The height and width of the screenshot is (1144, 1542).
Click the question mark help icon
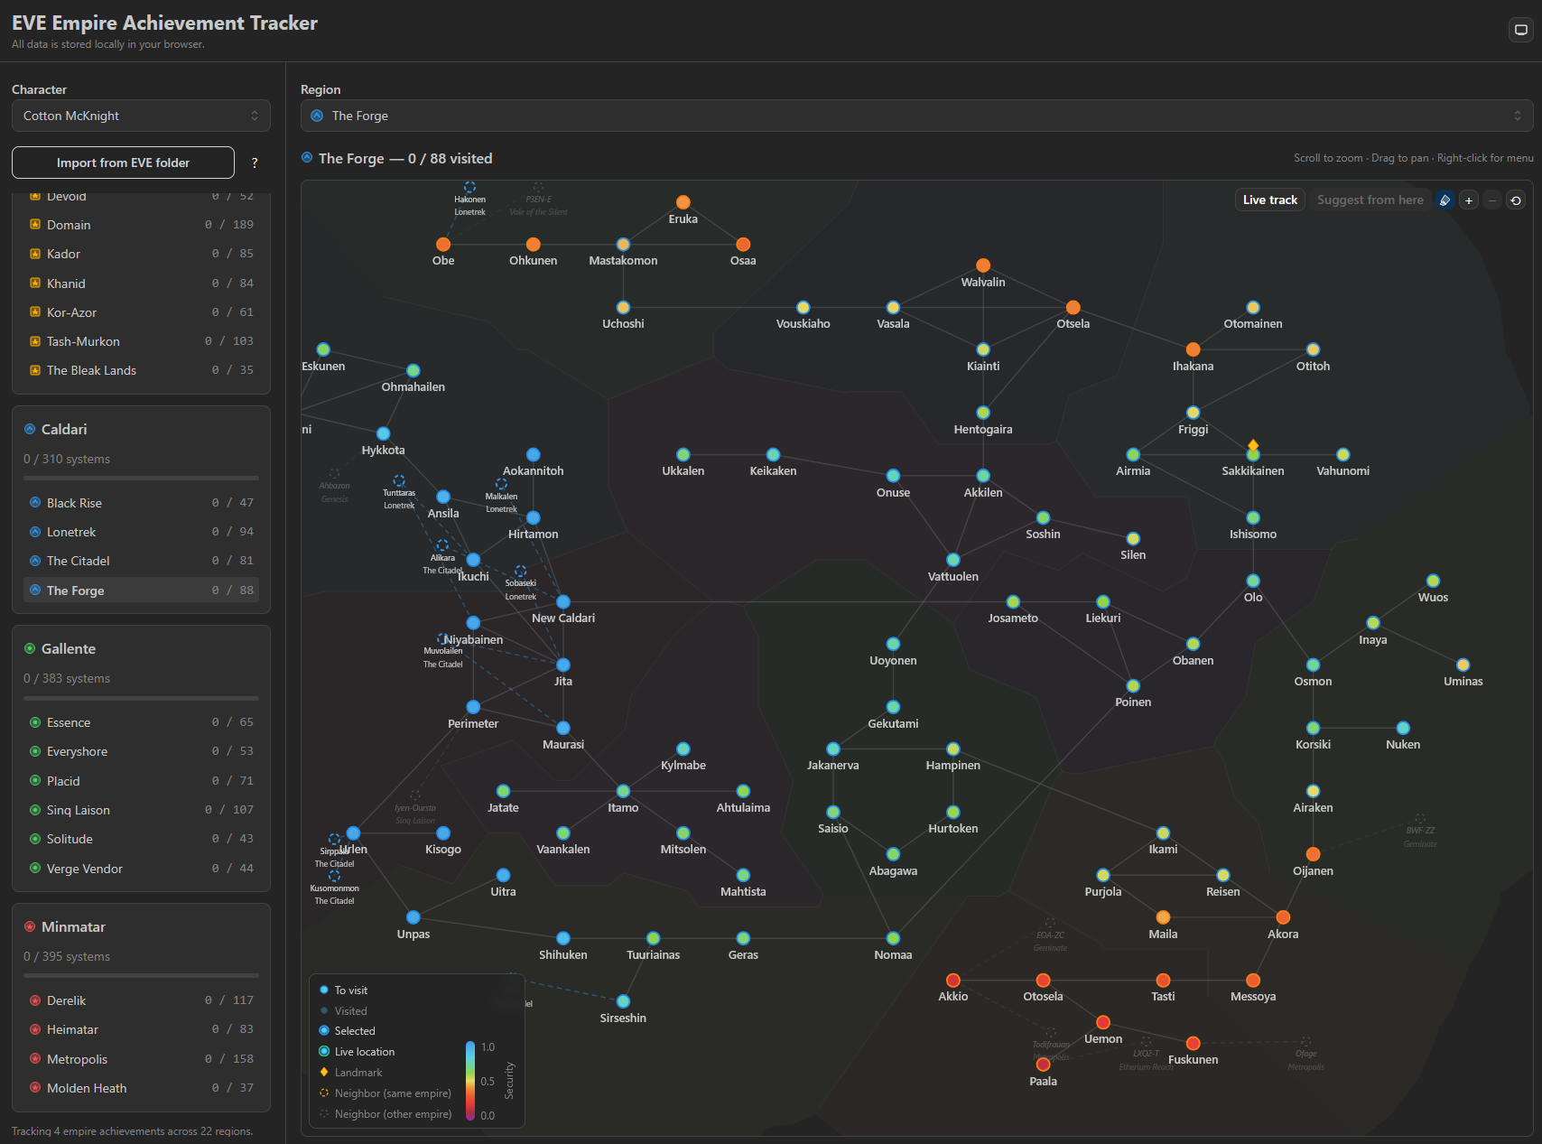click(255, 163)
